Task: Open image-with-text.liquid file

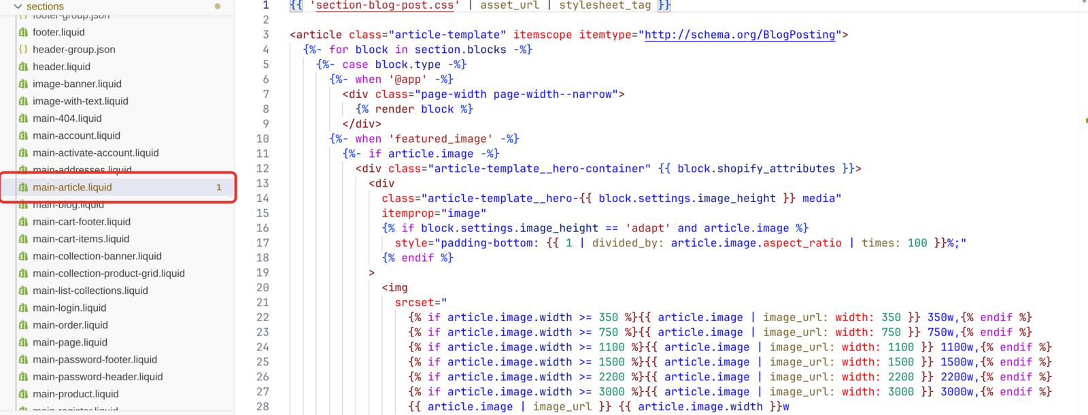Action: pos(80,101)
